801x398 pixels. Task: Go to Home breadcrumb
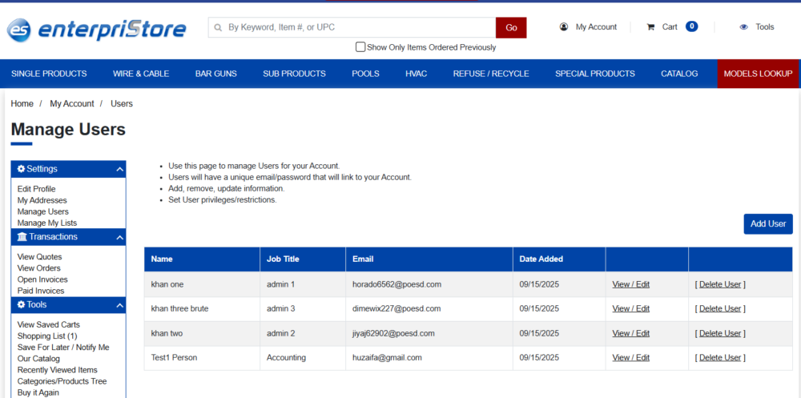(x=22, y=104)
